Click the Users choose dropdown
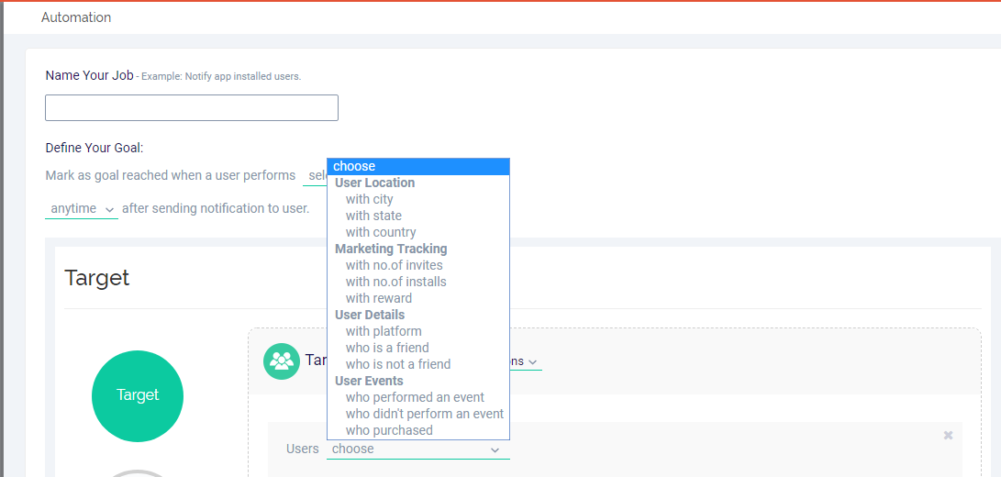 [418, 449]
